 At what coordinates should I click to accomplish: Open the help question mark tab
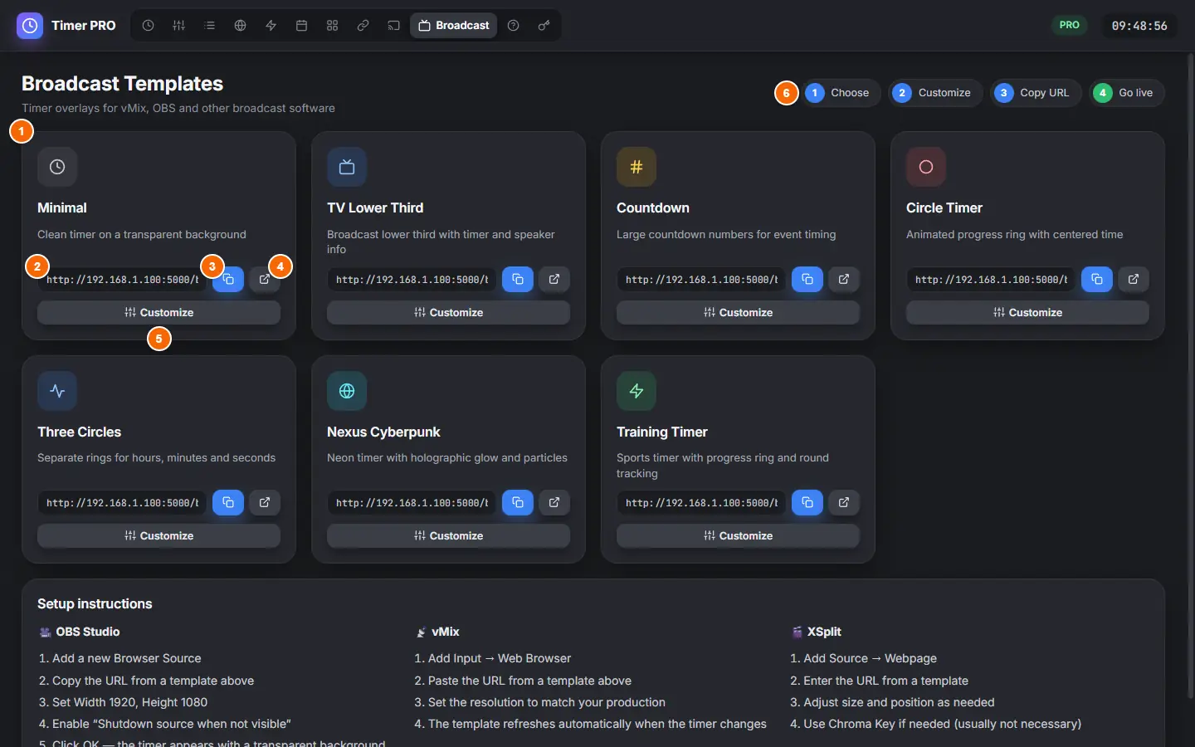pyautogui.click(x=513, y=26)
